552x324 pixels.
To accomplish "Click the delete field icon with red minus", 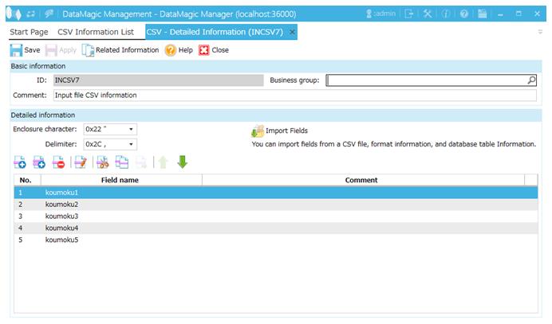I will point(58,162).
